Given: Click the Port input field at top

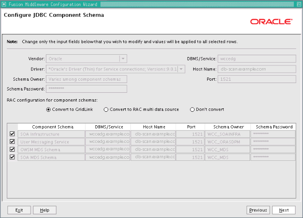Looking at the screenshot, I should click(257, 79).
